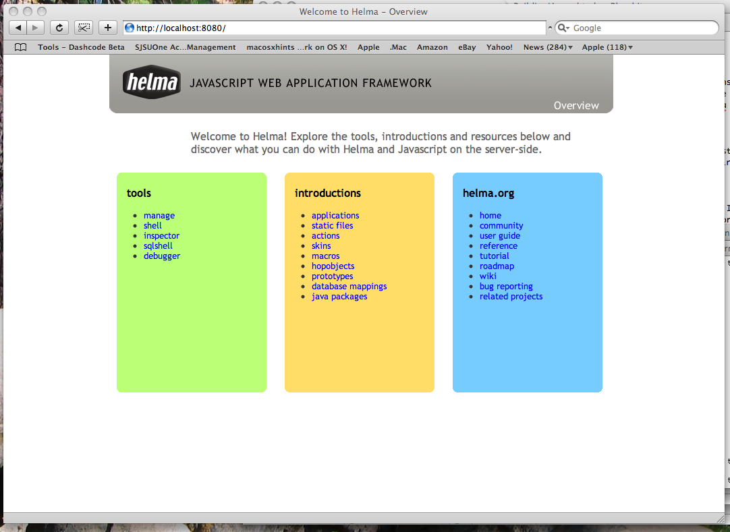Click the bug reporting link
Viewport: 730px width, 532px height.
(x=506, y=287)
